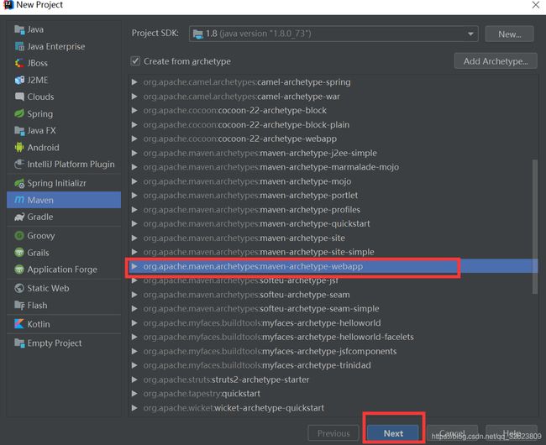Viewport: 546px width, 445px height.
Task: Click the New... SDK button
Action: coord(509,34)
